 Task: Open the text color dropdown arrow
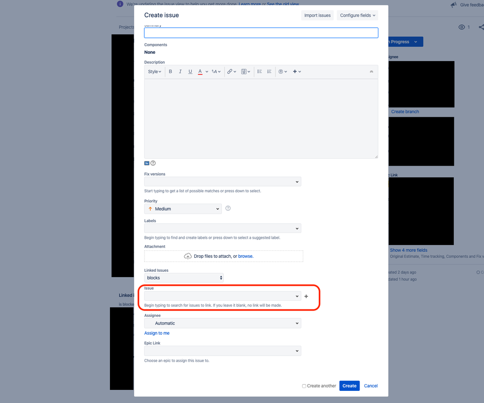207,72
